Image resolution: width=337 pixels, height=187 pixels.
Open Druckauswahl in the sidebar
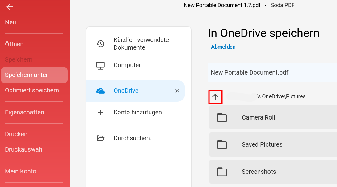(x=24, y=150)
